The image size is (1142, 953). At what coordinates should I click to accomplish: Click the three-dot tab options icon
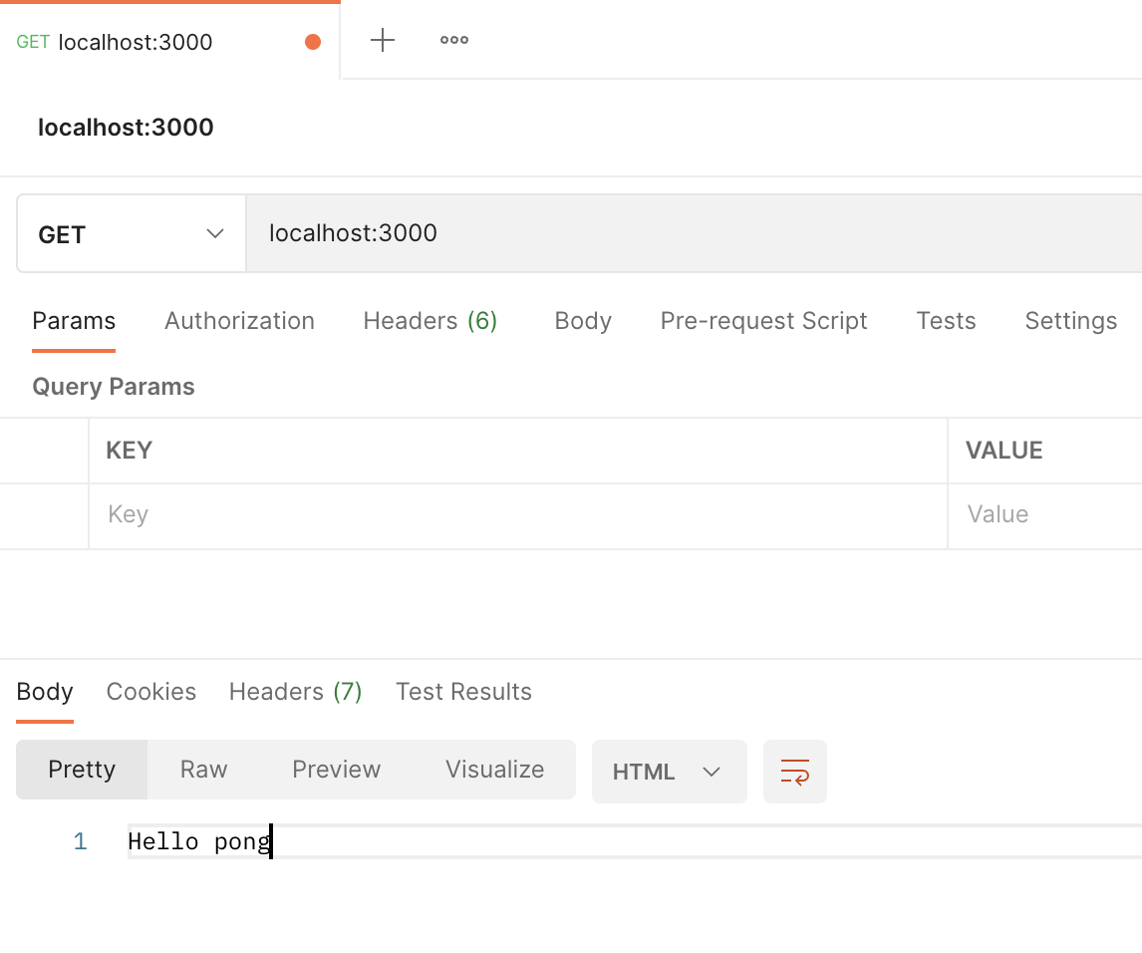point(454,40)
